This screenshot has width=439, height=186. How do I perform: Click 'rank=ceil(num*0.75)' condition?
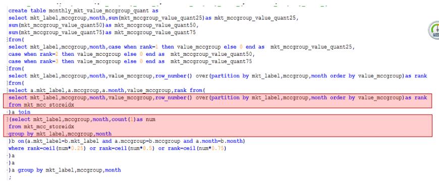197,148
